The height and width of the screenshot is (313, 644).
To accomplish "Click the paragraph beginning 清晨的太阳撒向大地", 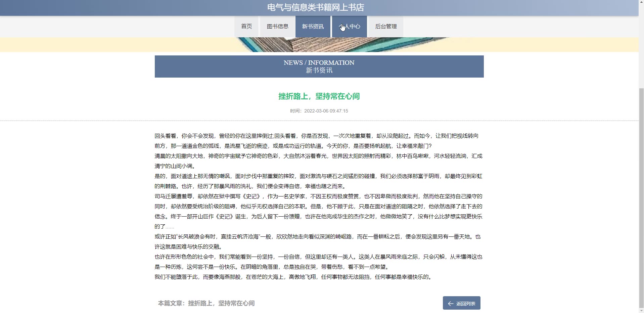I will (319, 161).
